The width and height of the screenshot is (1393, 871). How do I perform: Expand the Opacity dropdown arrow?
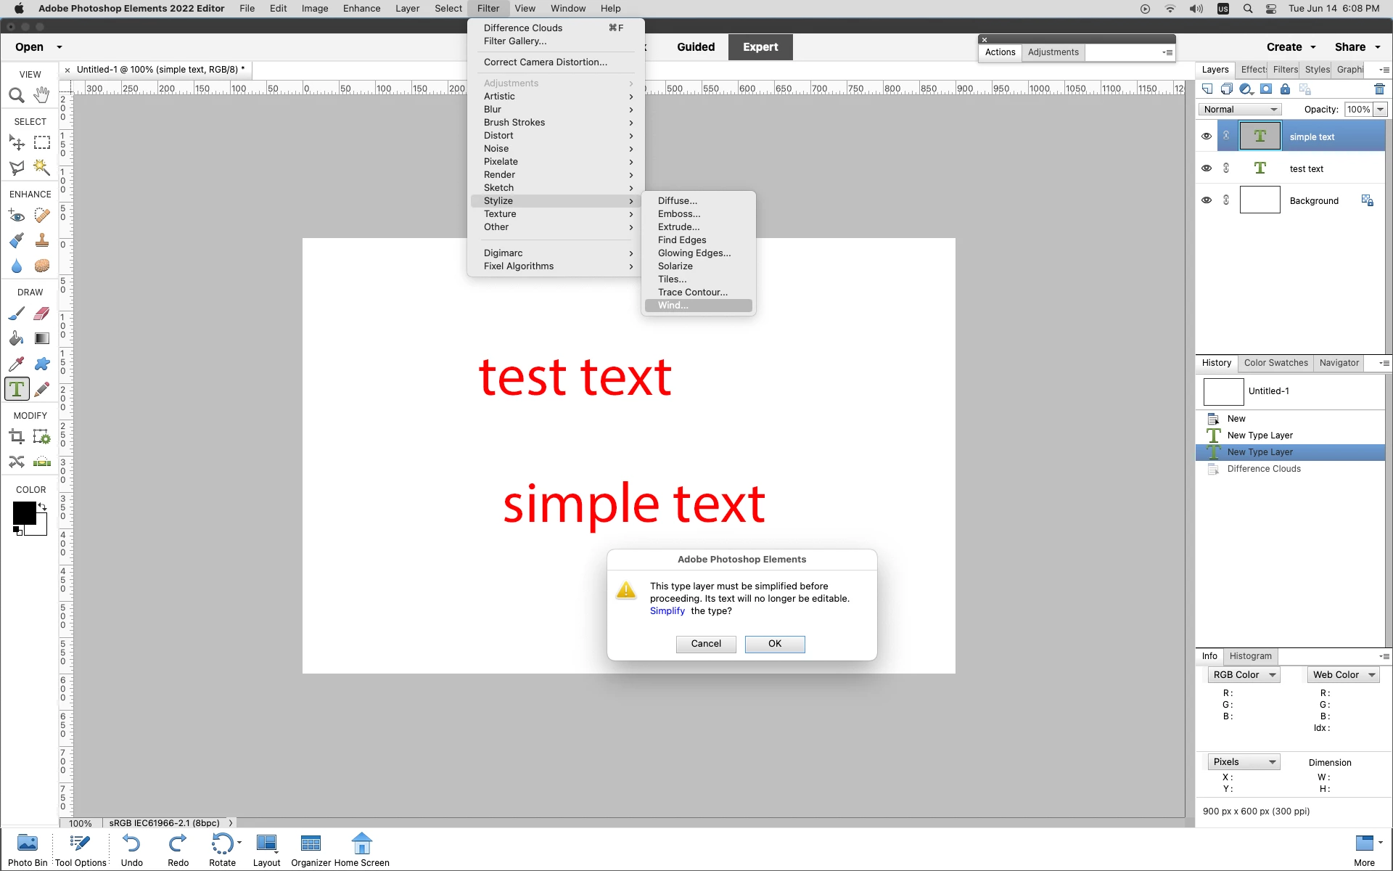pyautogui.click(x=1380, y=110)
